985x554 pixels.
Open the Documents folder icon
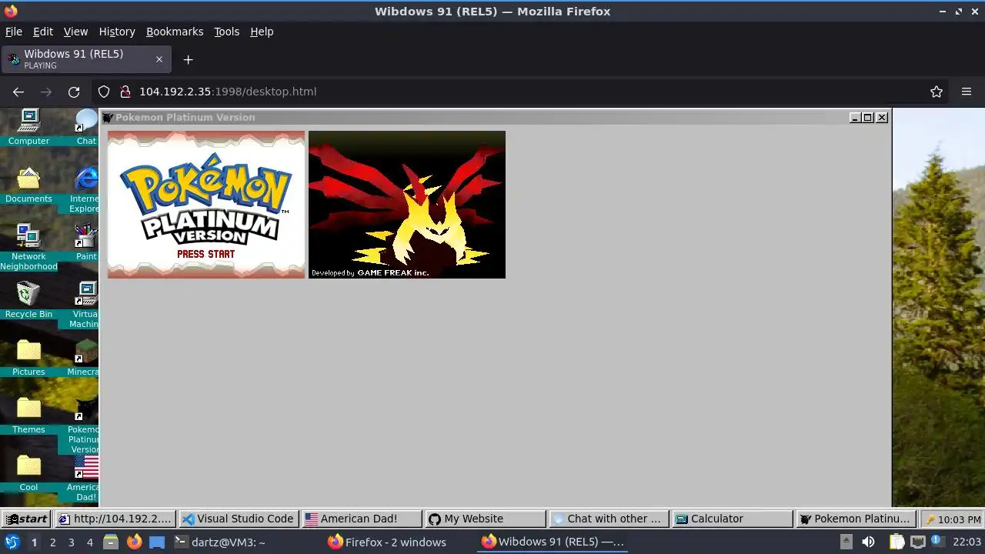[x=28, y=185]
